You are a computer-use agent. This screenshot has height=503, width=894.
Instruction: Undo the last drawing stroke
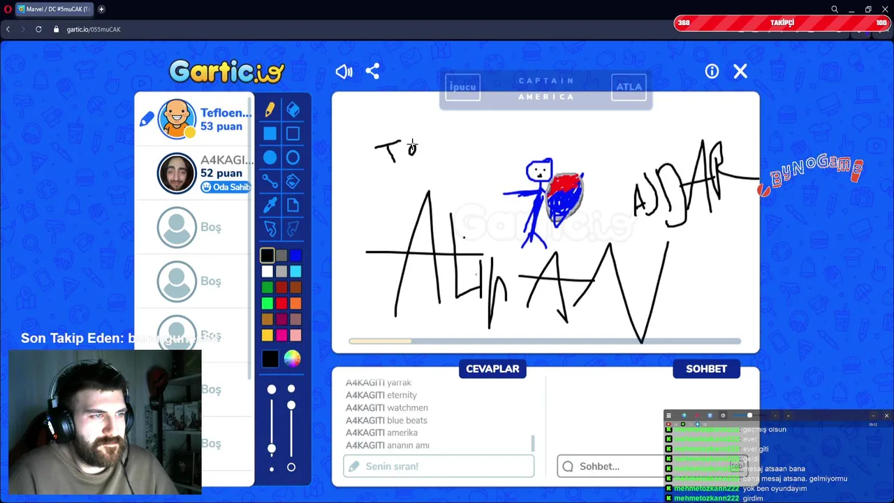[x=270, y=228]
